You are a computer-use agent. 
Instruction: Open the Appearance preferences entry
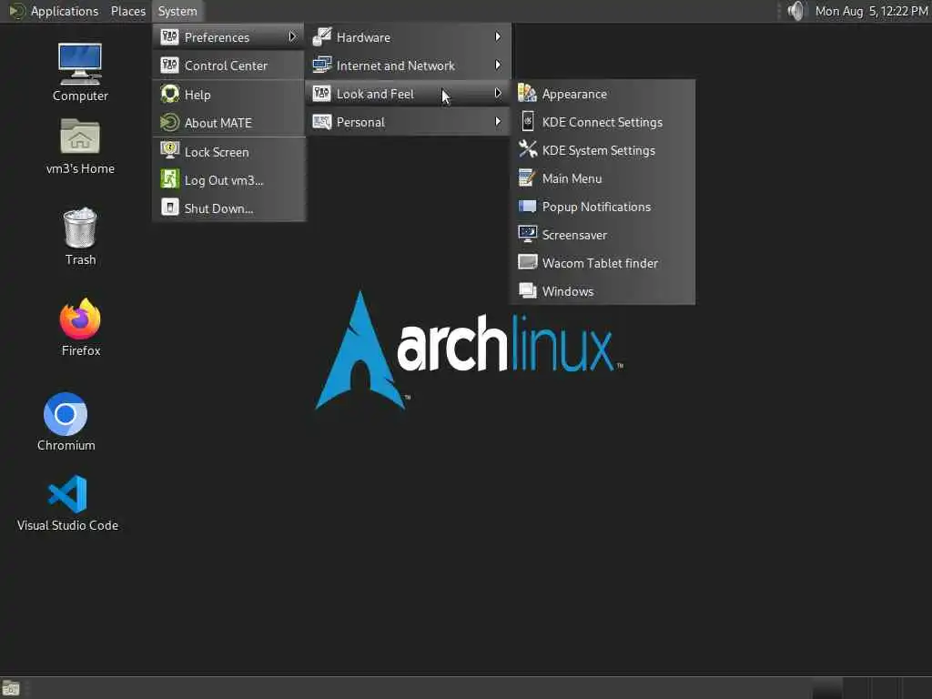603,94
